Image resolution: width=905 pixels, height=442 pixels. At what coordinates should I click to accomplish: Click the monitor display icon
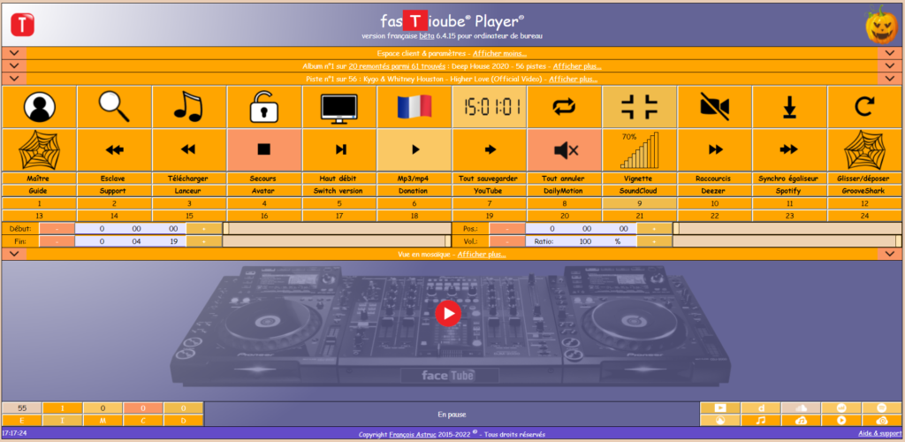pyautogui.click(x=339, y=107)
